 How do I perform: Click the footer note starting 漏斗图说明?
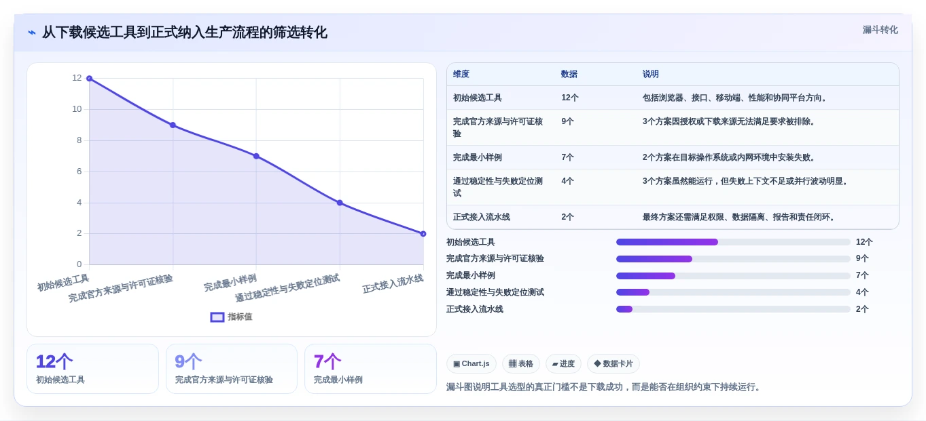point(605,387)
